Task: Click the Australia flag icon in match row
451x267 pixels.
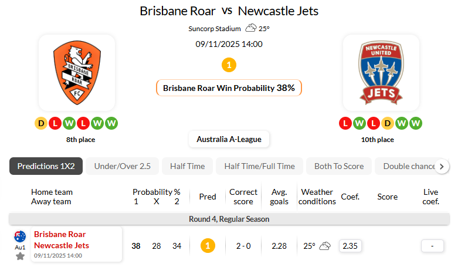Action: (x=20, y=236)
